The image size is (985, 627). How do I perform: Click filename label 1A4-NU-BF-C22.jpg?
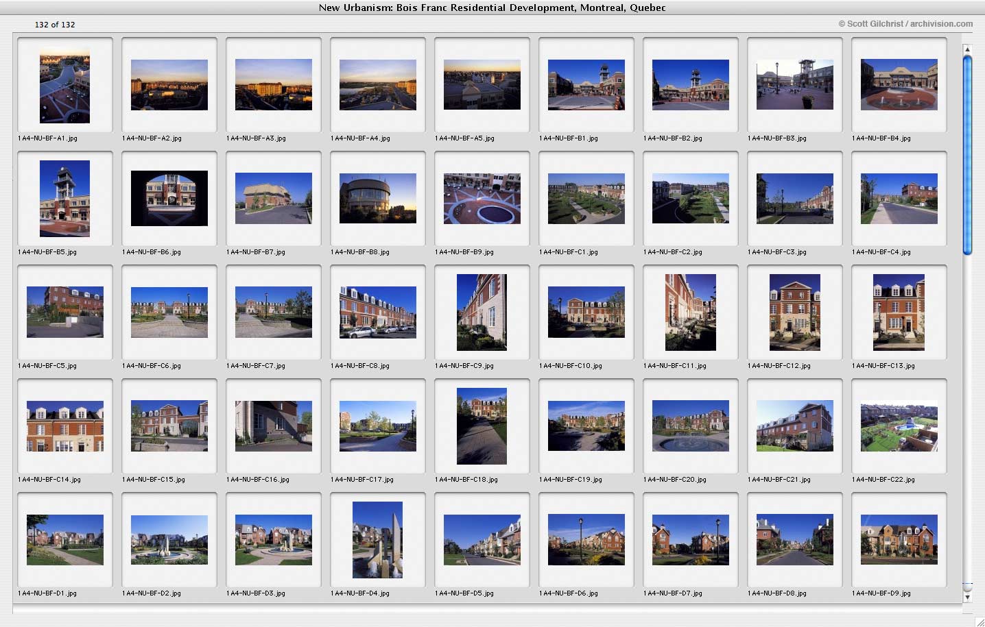click(x=883, y=480)
